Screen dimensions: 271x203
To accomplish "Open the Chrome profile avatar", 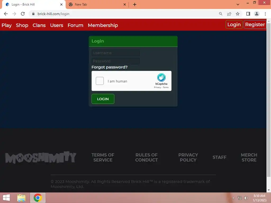I will pyautogui.click(x=257, y=14).
